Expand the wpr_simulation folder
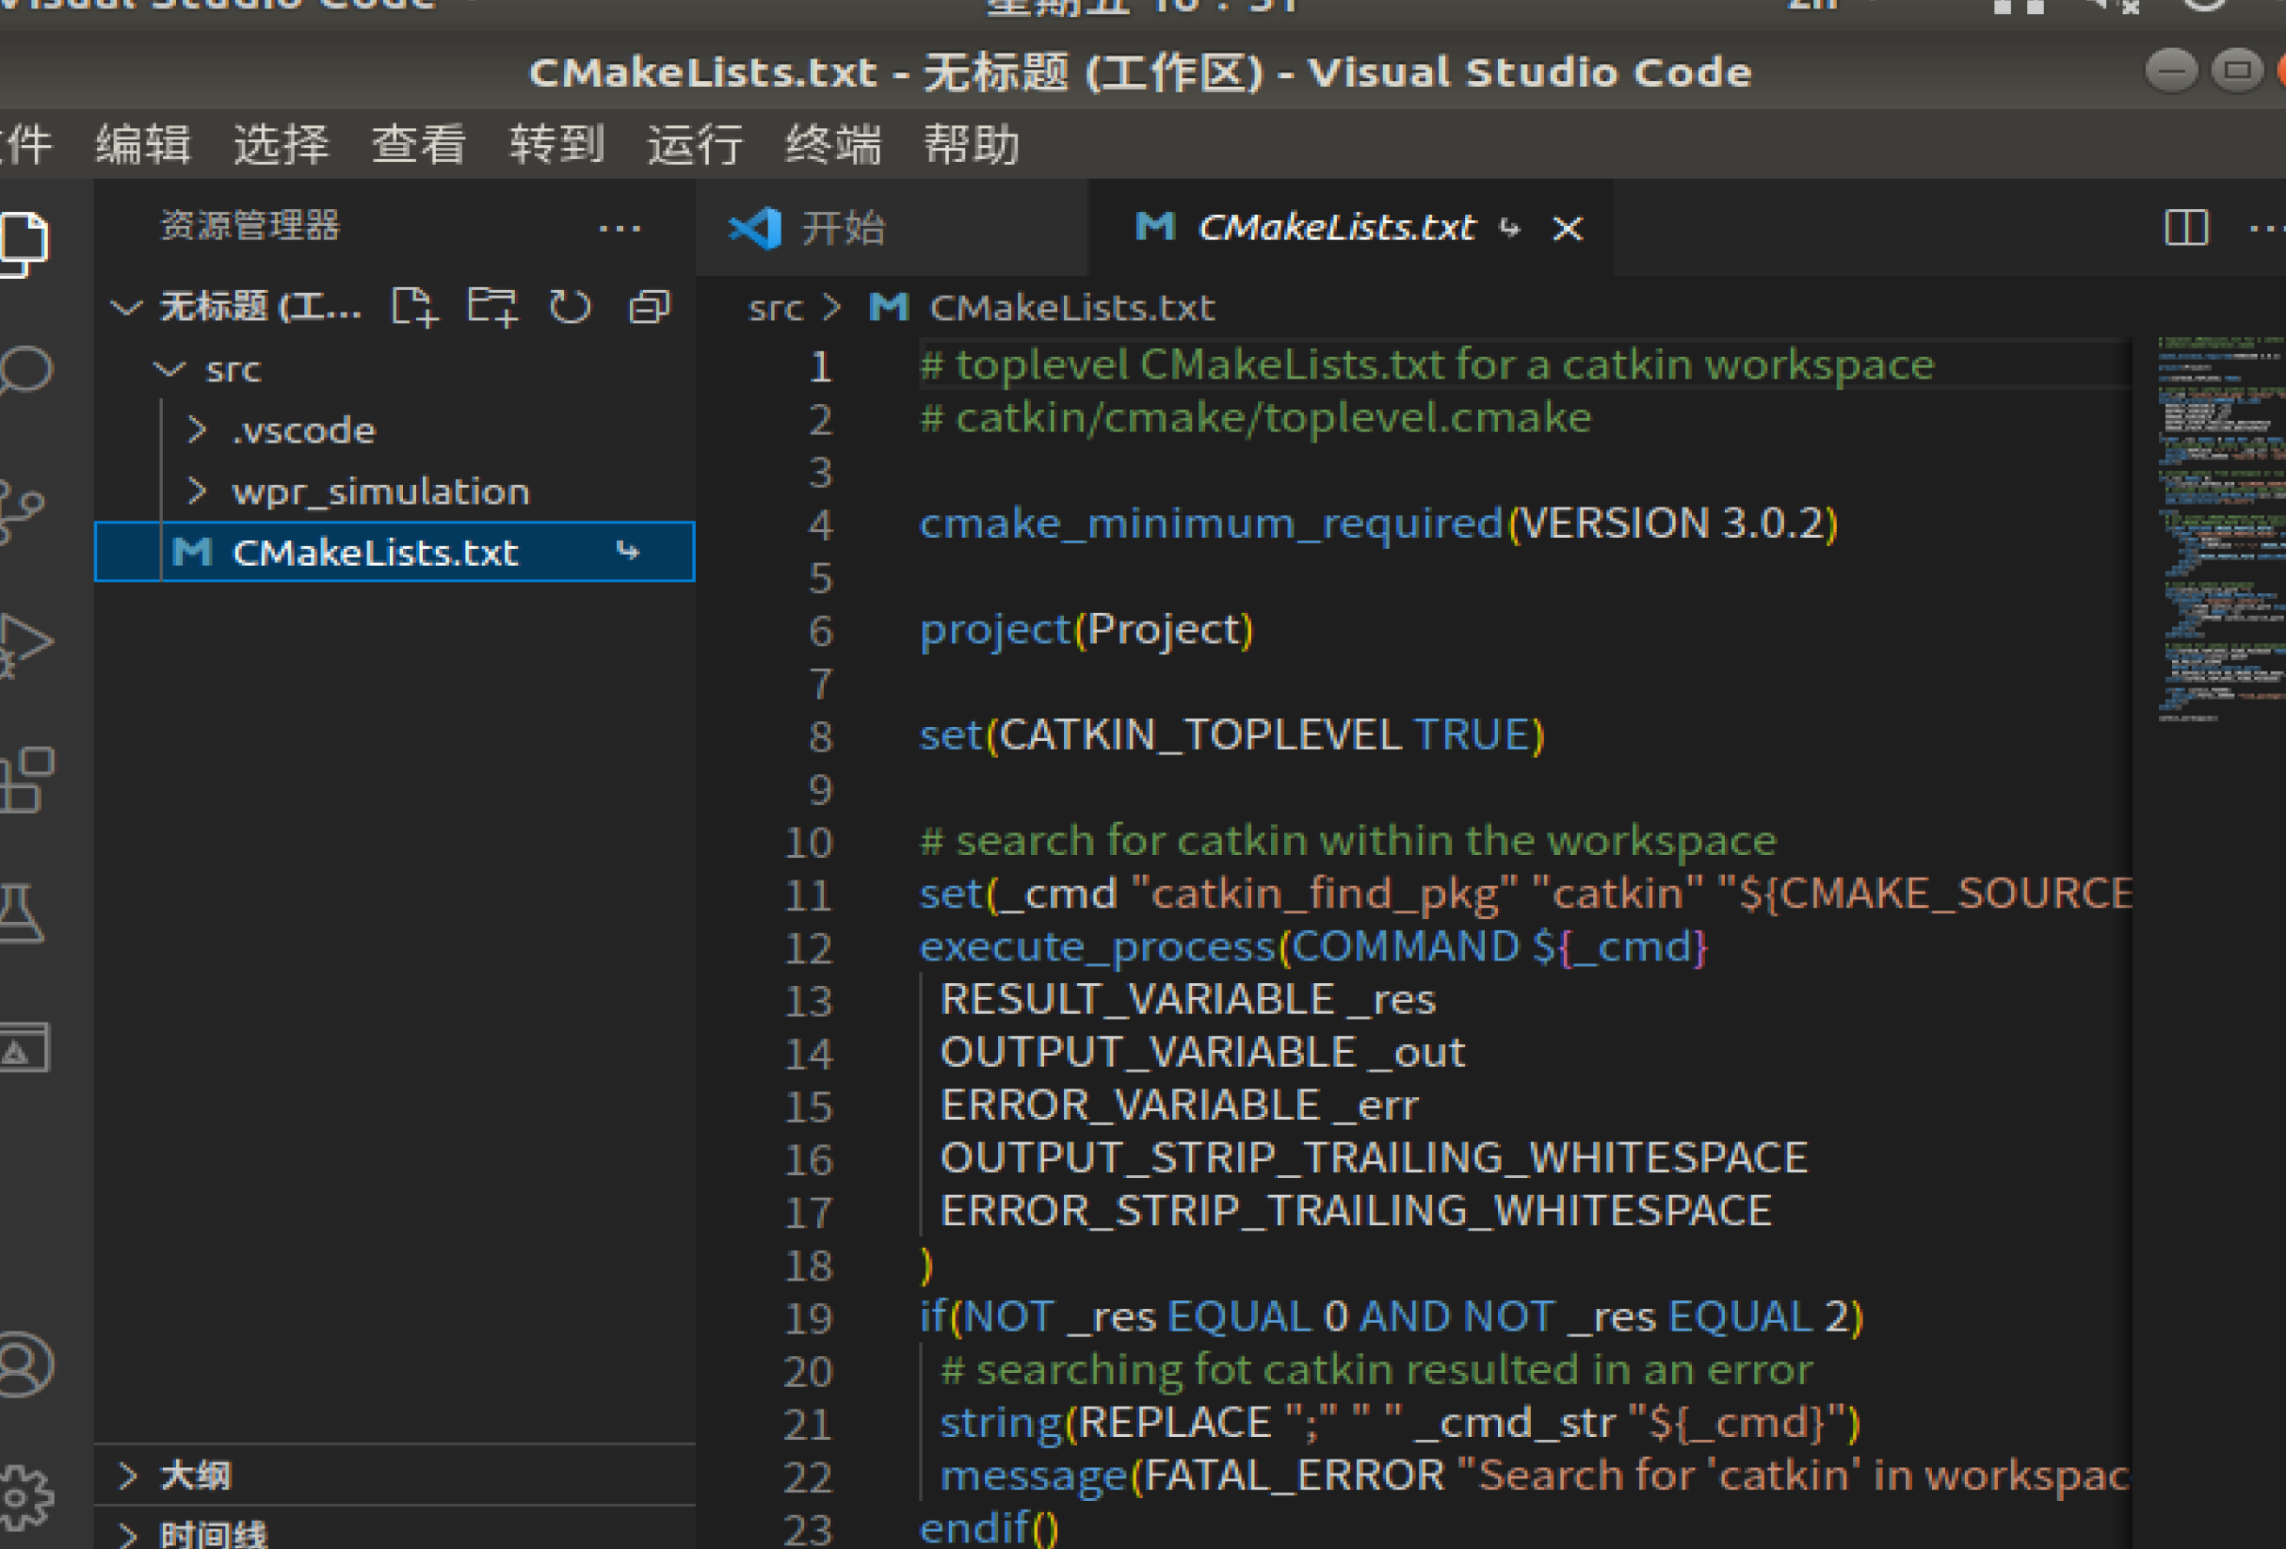The image size is (2286, 1549). [197, 491]
